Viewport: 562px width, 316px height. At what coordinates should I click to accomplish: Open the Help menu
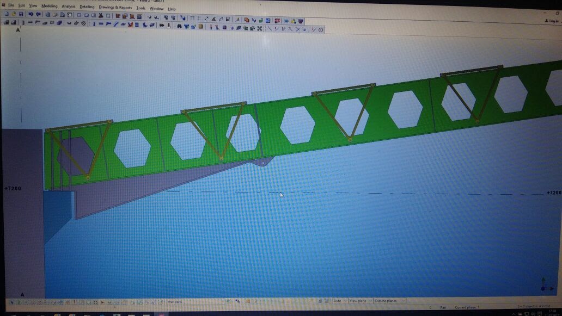pos(172,9)
